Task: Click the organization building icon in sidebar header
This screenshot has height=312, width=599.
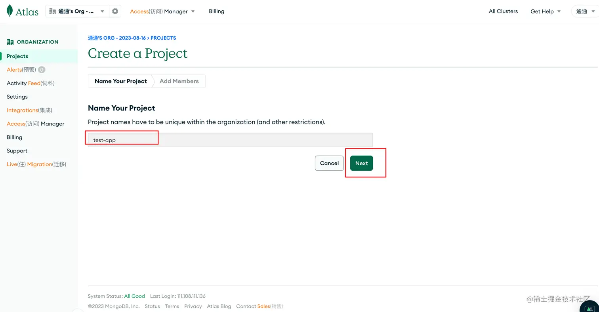Action: point(10,42)
